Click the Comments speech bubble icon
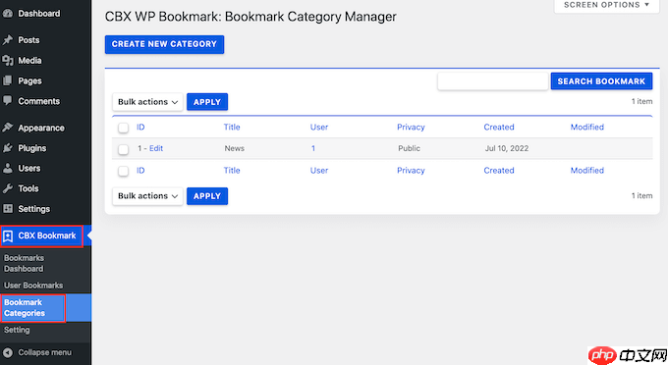668x365 pixels. 7,101
